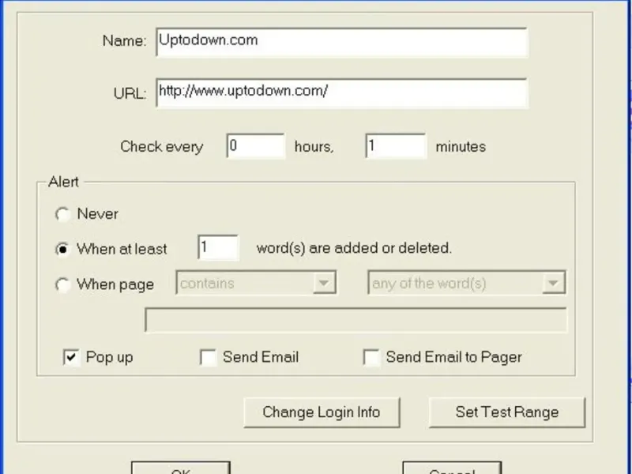Enable Send Email to Pager checkbox
Screen dimensions: 632x474
pyautogui.click(x=371, y=357)
